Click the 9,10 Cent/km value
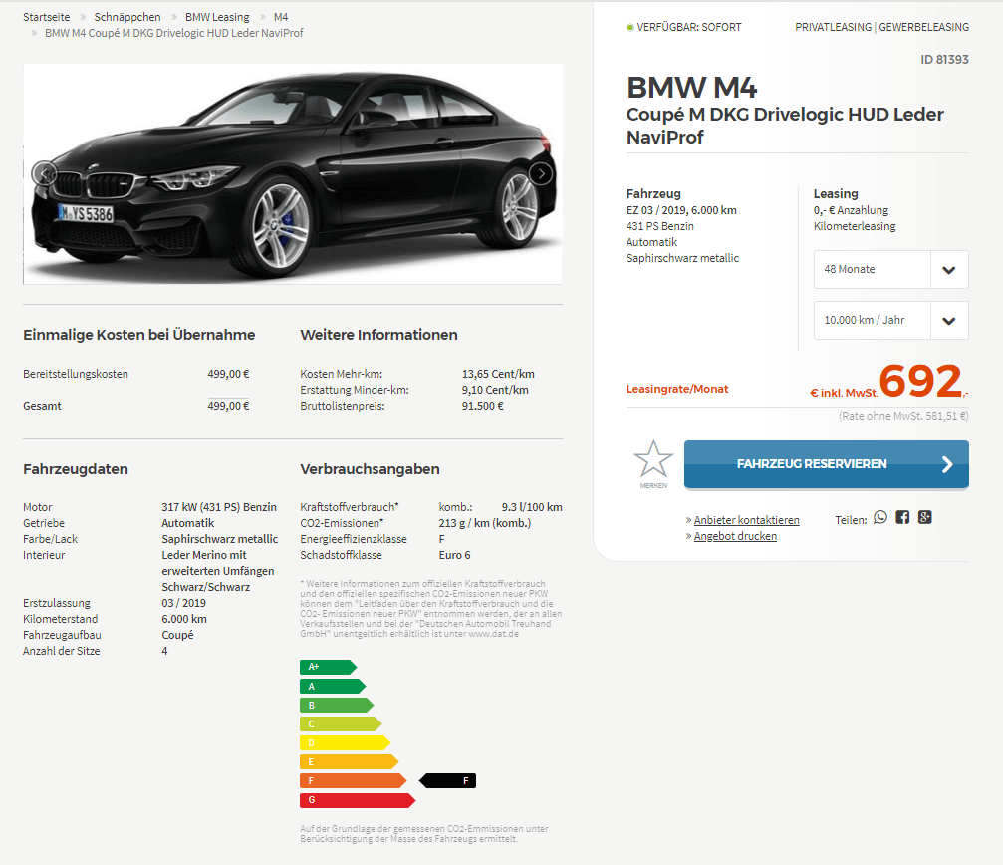This screenshot has height=865, width=1003. tap(495, 390)
